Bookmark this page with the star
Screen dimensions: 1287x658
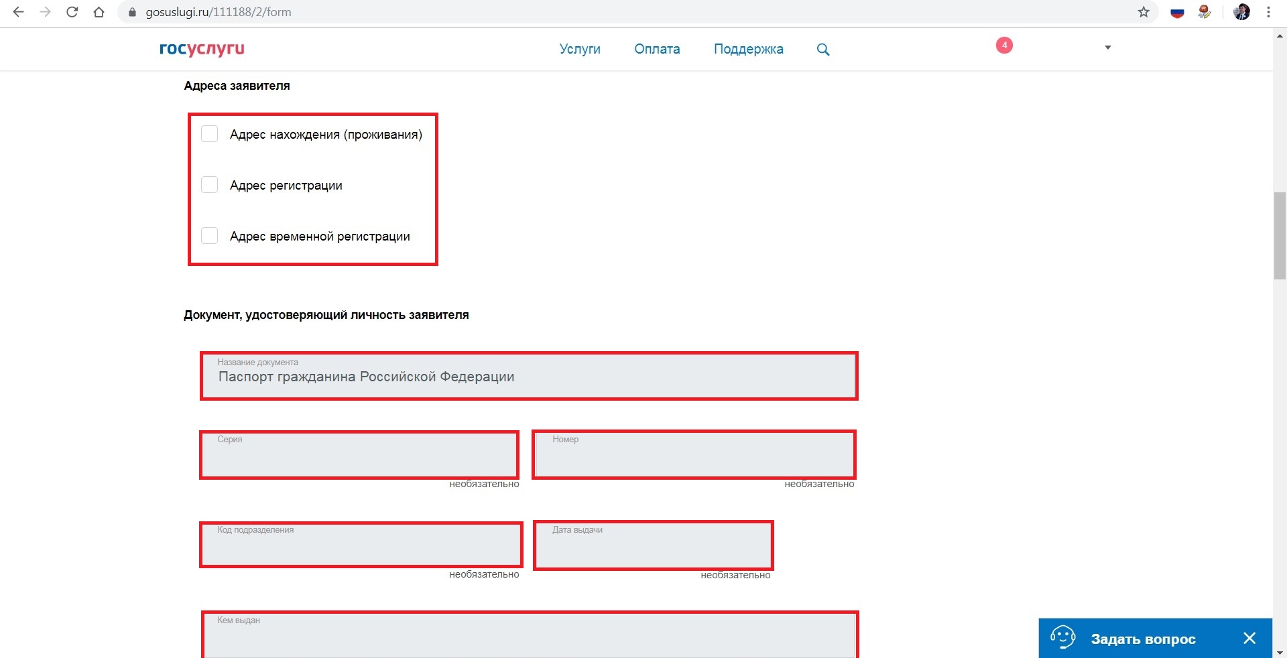[1144, 12]
